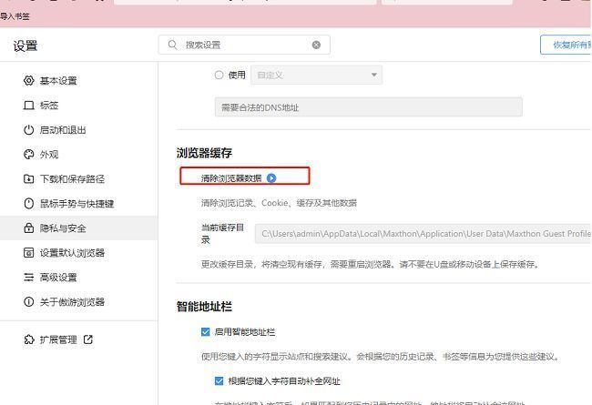The height and width of the screenshot is (405, 592).
Task: Open 设置默认浏览器 settings section
Action: click(72, 253)
